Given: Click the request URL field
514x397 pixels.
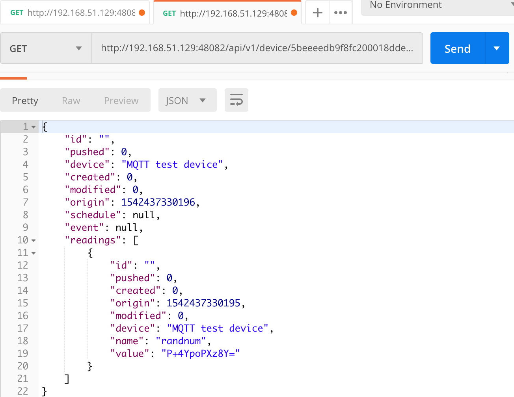Looking at the screenshot, I should click(257, 48).
